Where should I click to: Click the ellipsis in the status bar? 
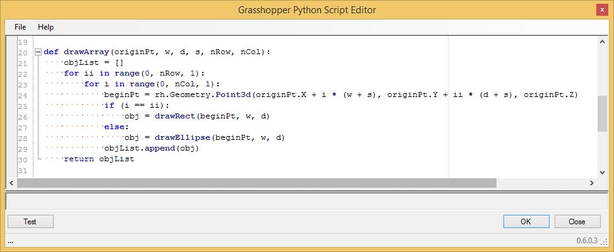tap(11, 241)
